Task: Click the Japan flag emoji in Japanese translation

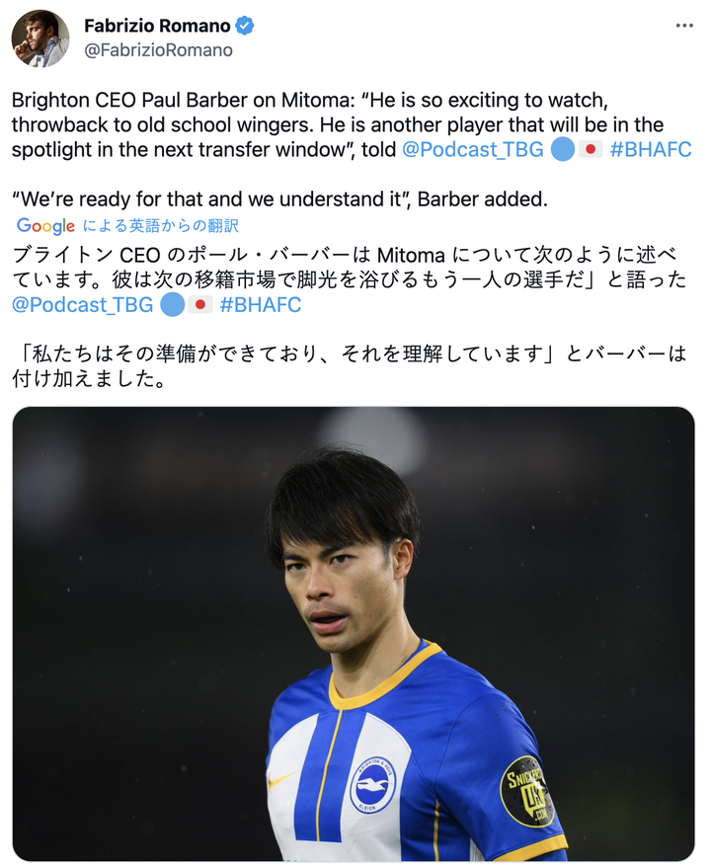Action: click(x=199, y=304)
